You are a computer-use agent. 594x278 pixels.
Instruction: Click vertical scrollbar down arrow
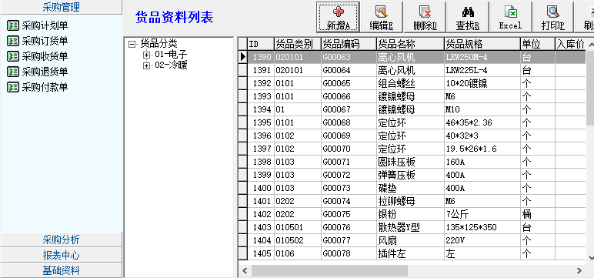[x=590, y=257]
